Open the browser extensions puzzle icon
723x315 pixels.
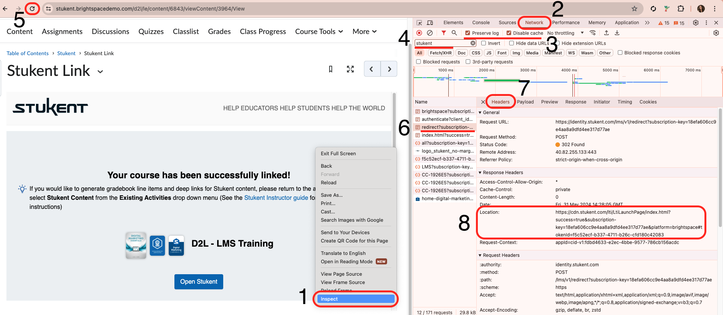pos(681,8)
